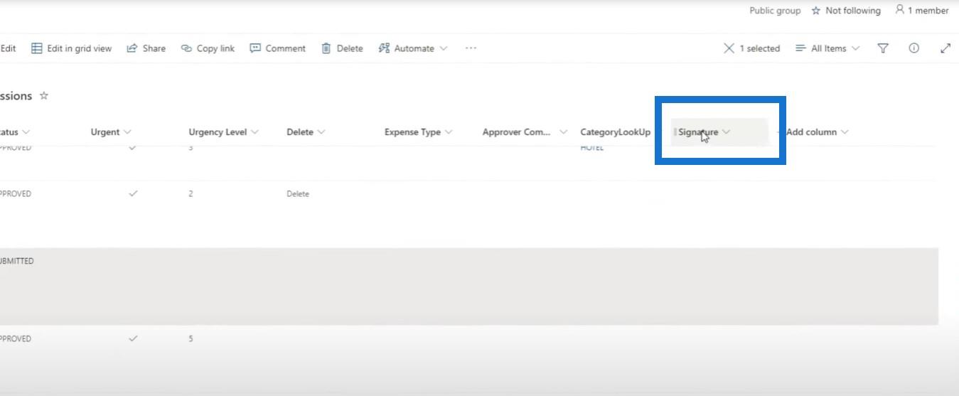The height and width of the screenshot is (396, 959).
Task: Open Delete column header menu
Action: click(x=306, y=132)
